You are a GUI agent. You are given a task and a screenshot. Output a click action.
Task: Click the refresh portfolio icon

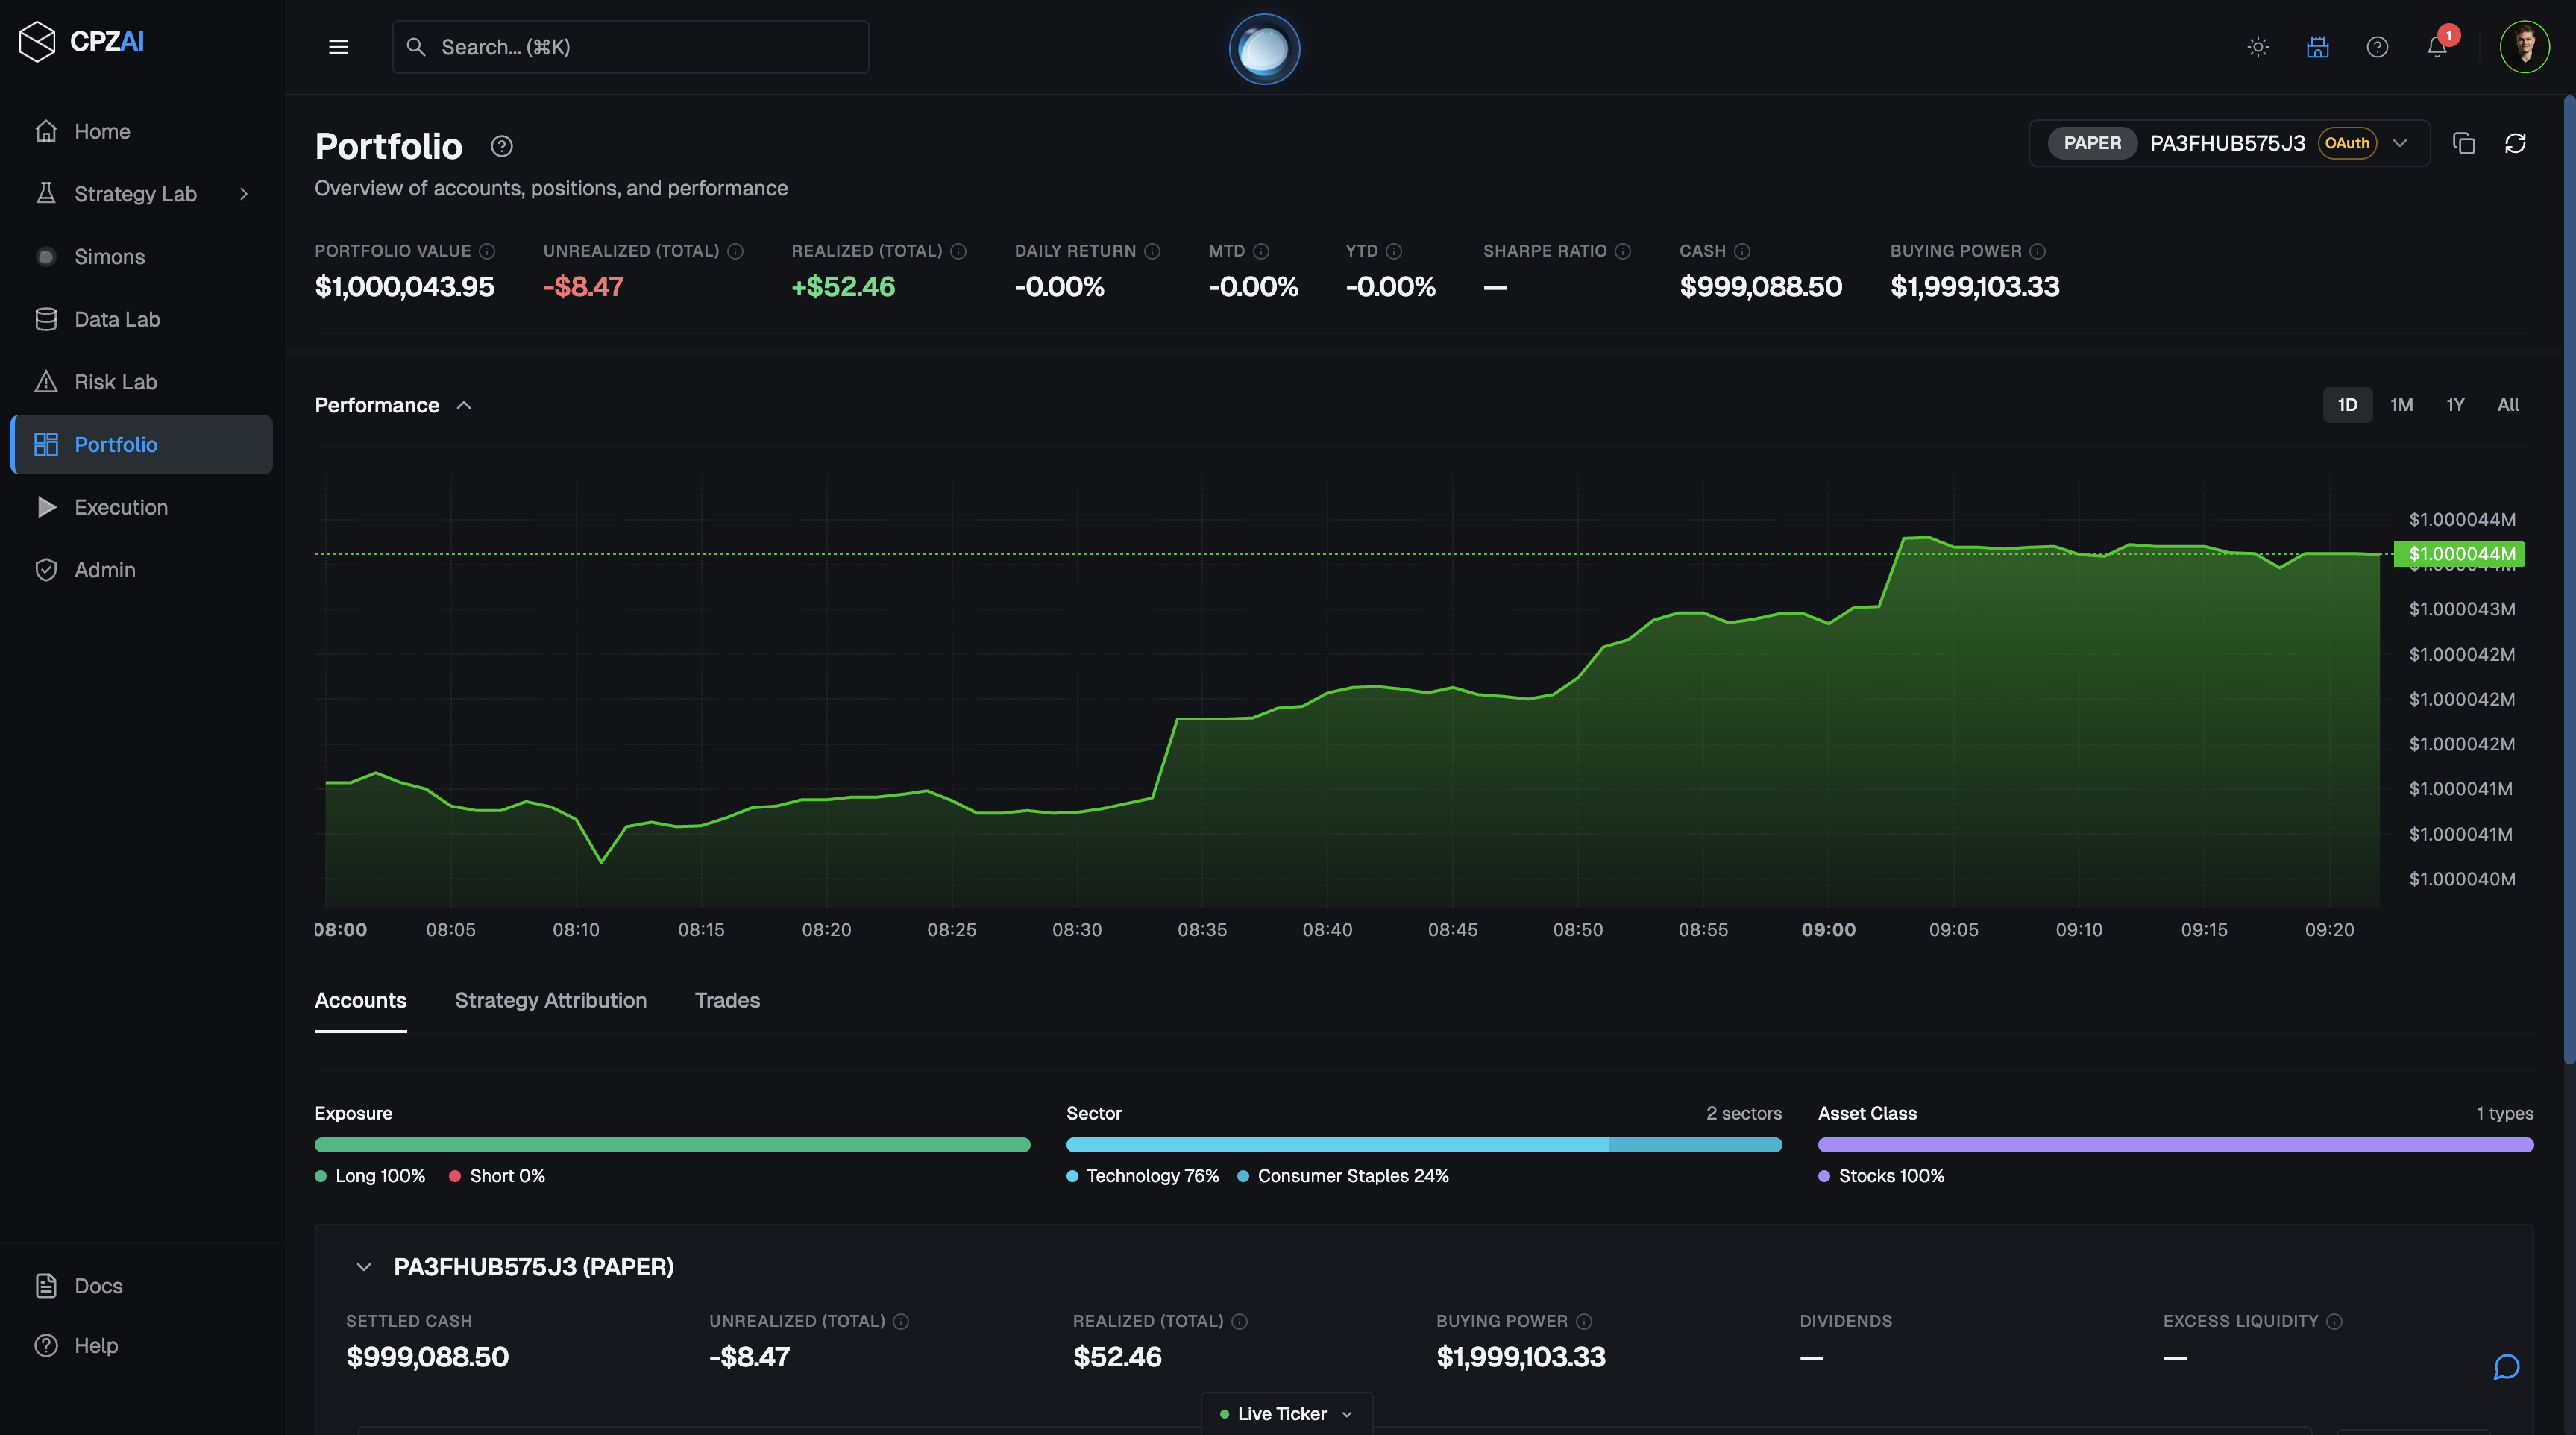click(2515, 143)
